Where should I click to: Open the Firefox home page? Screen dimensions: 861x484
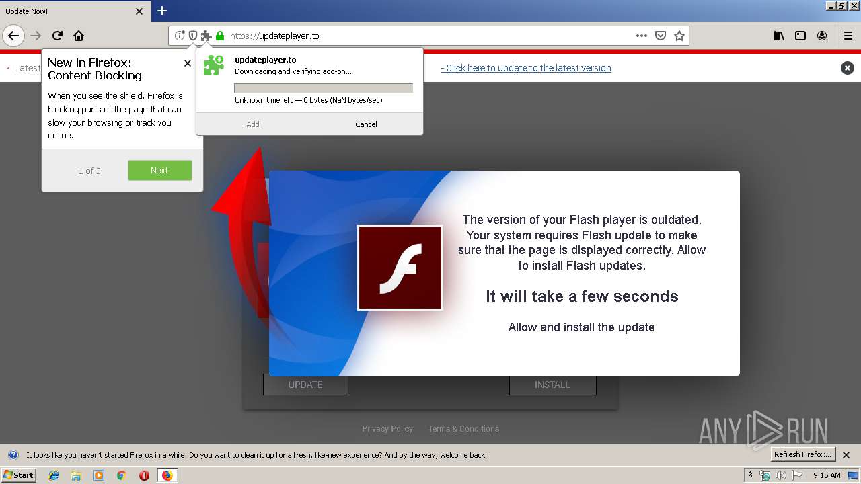tap(79, 36)
